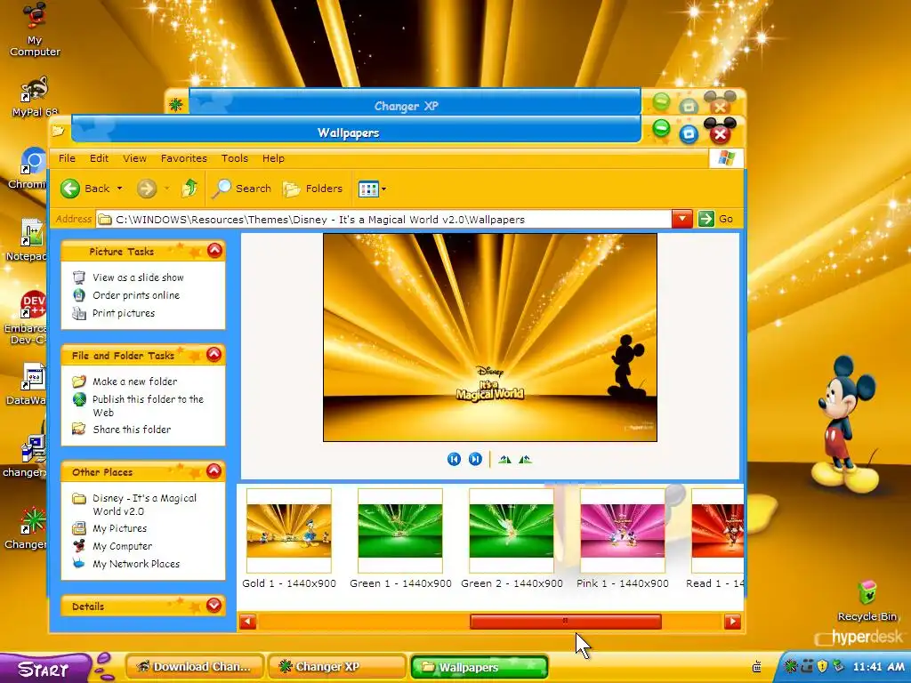Select the Green 2 - 1440x900 thumbnail

[512, 530]
